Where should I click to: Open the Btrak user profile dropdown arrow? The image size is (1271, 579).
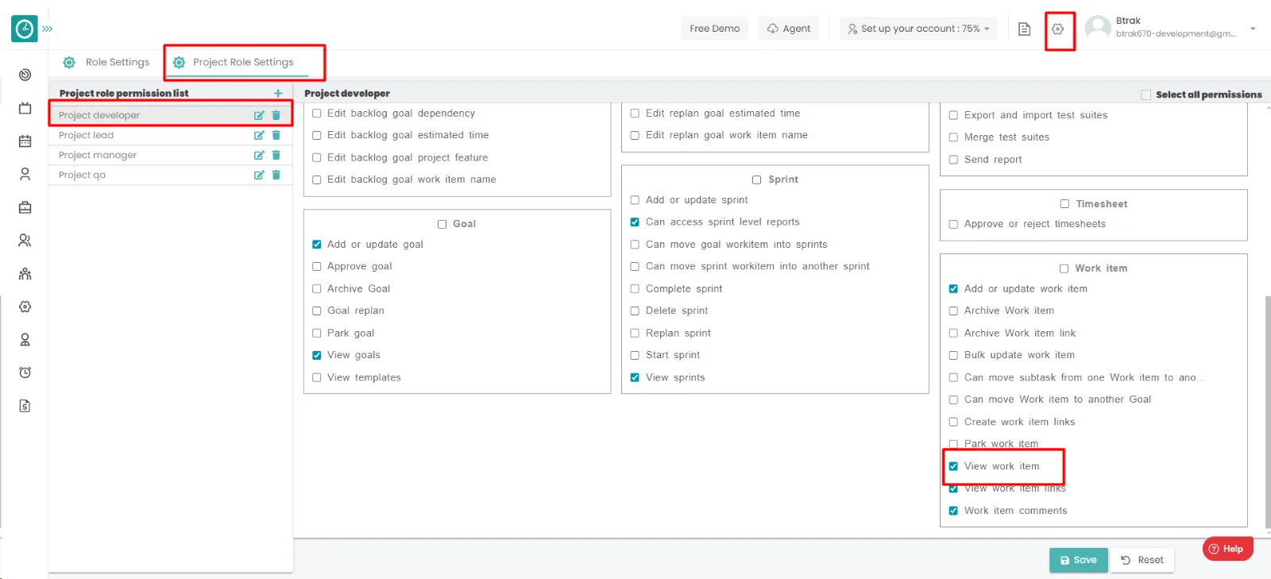pyautogui.click(x=1253, y=29)
